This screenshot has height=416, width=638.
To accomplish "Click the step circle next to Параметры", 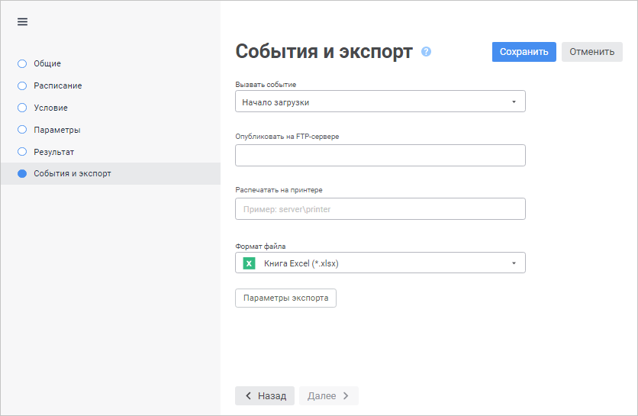I will pyautogui.click(x=22, y=130).
